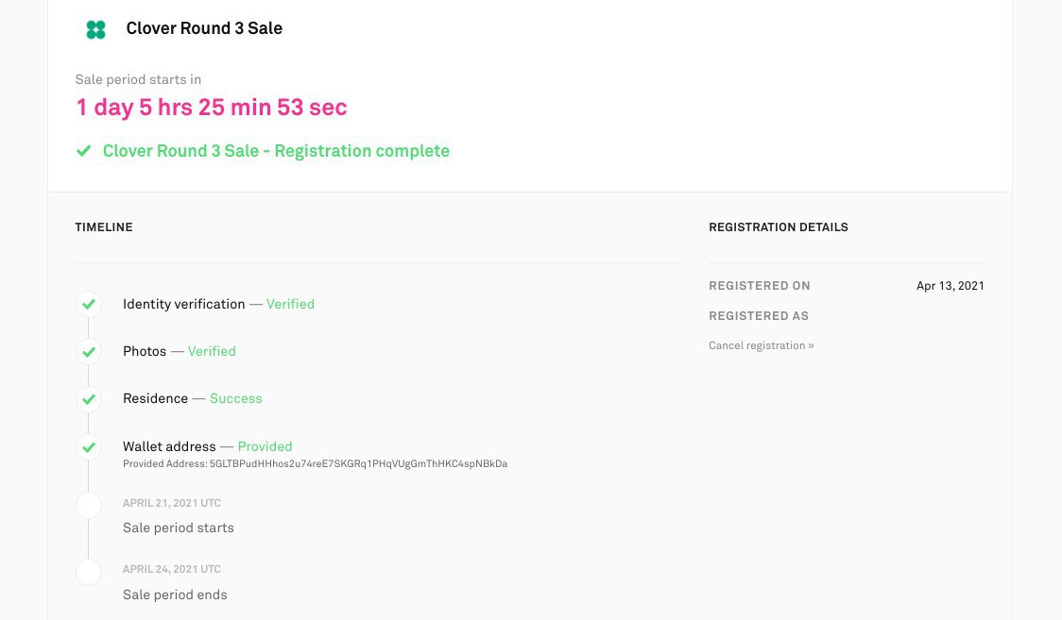Screen dimensions: 1062x620
Task: Click the green Clover logo icon
Action: [95, 29]
